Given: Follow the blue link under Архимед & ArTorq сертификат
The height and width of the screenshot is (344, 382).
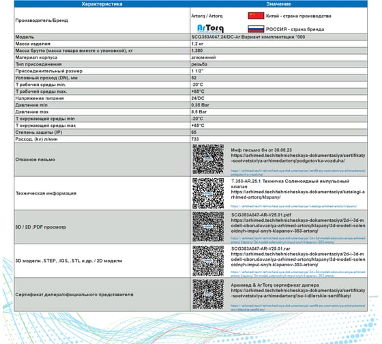Looking at the screenshot, I should coord(297,307).
